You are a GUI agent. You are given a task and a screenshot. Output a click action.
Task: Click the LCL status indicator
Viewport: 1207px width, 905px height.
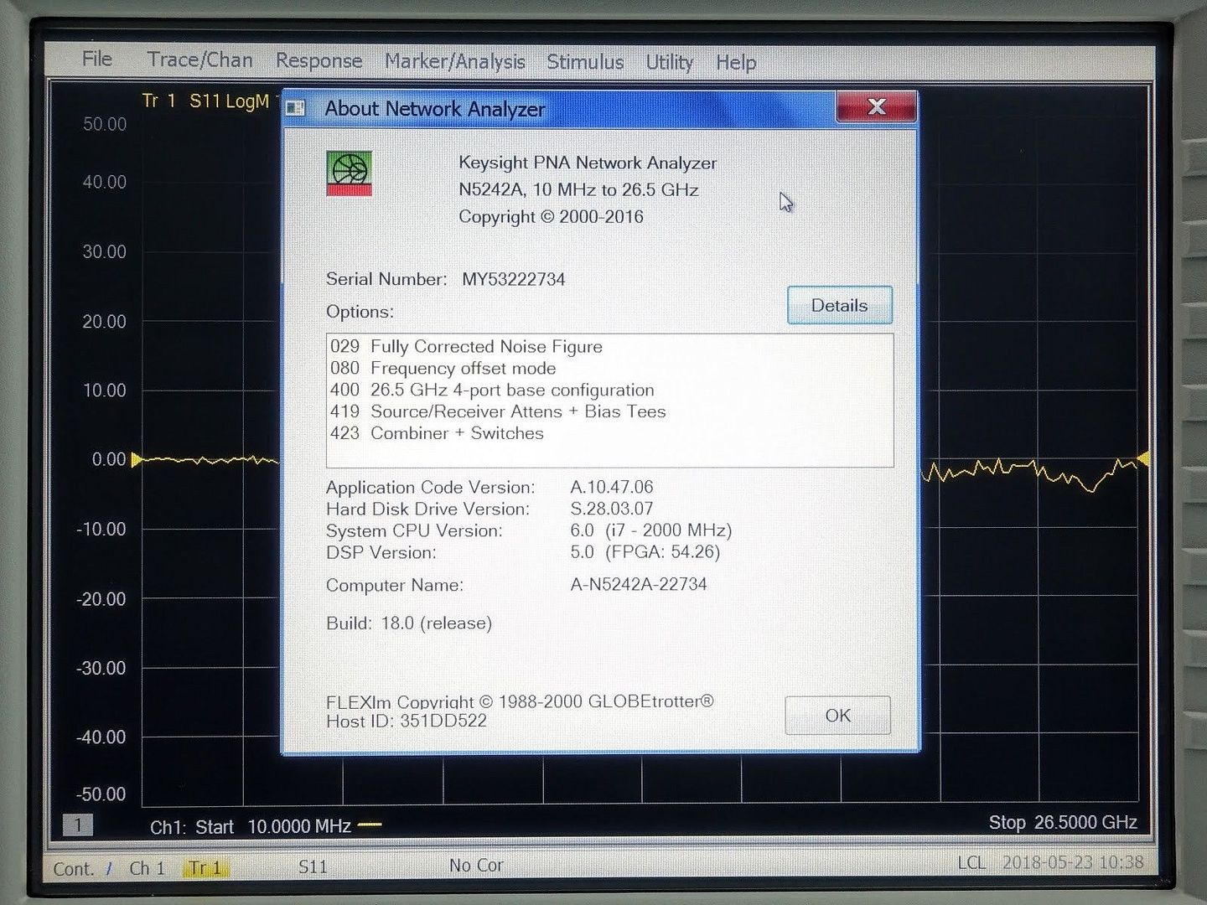click(x=971, y=862)
